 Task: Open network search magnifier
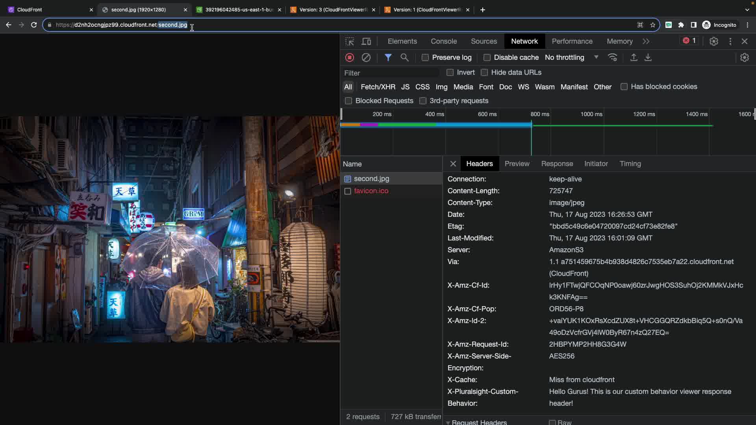click(404, 57)
